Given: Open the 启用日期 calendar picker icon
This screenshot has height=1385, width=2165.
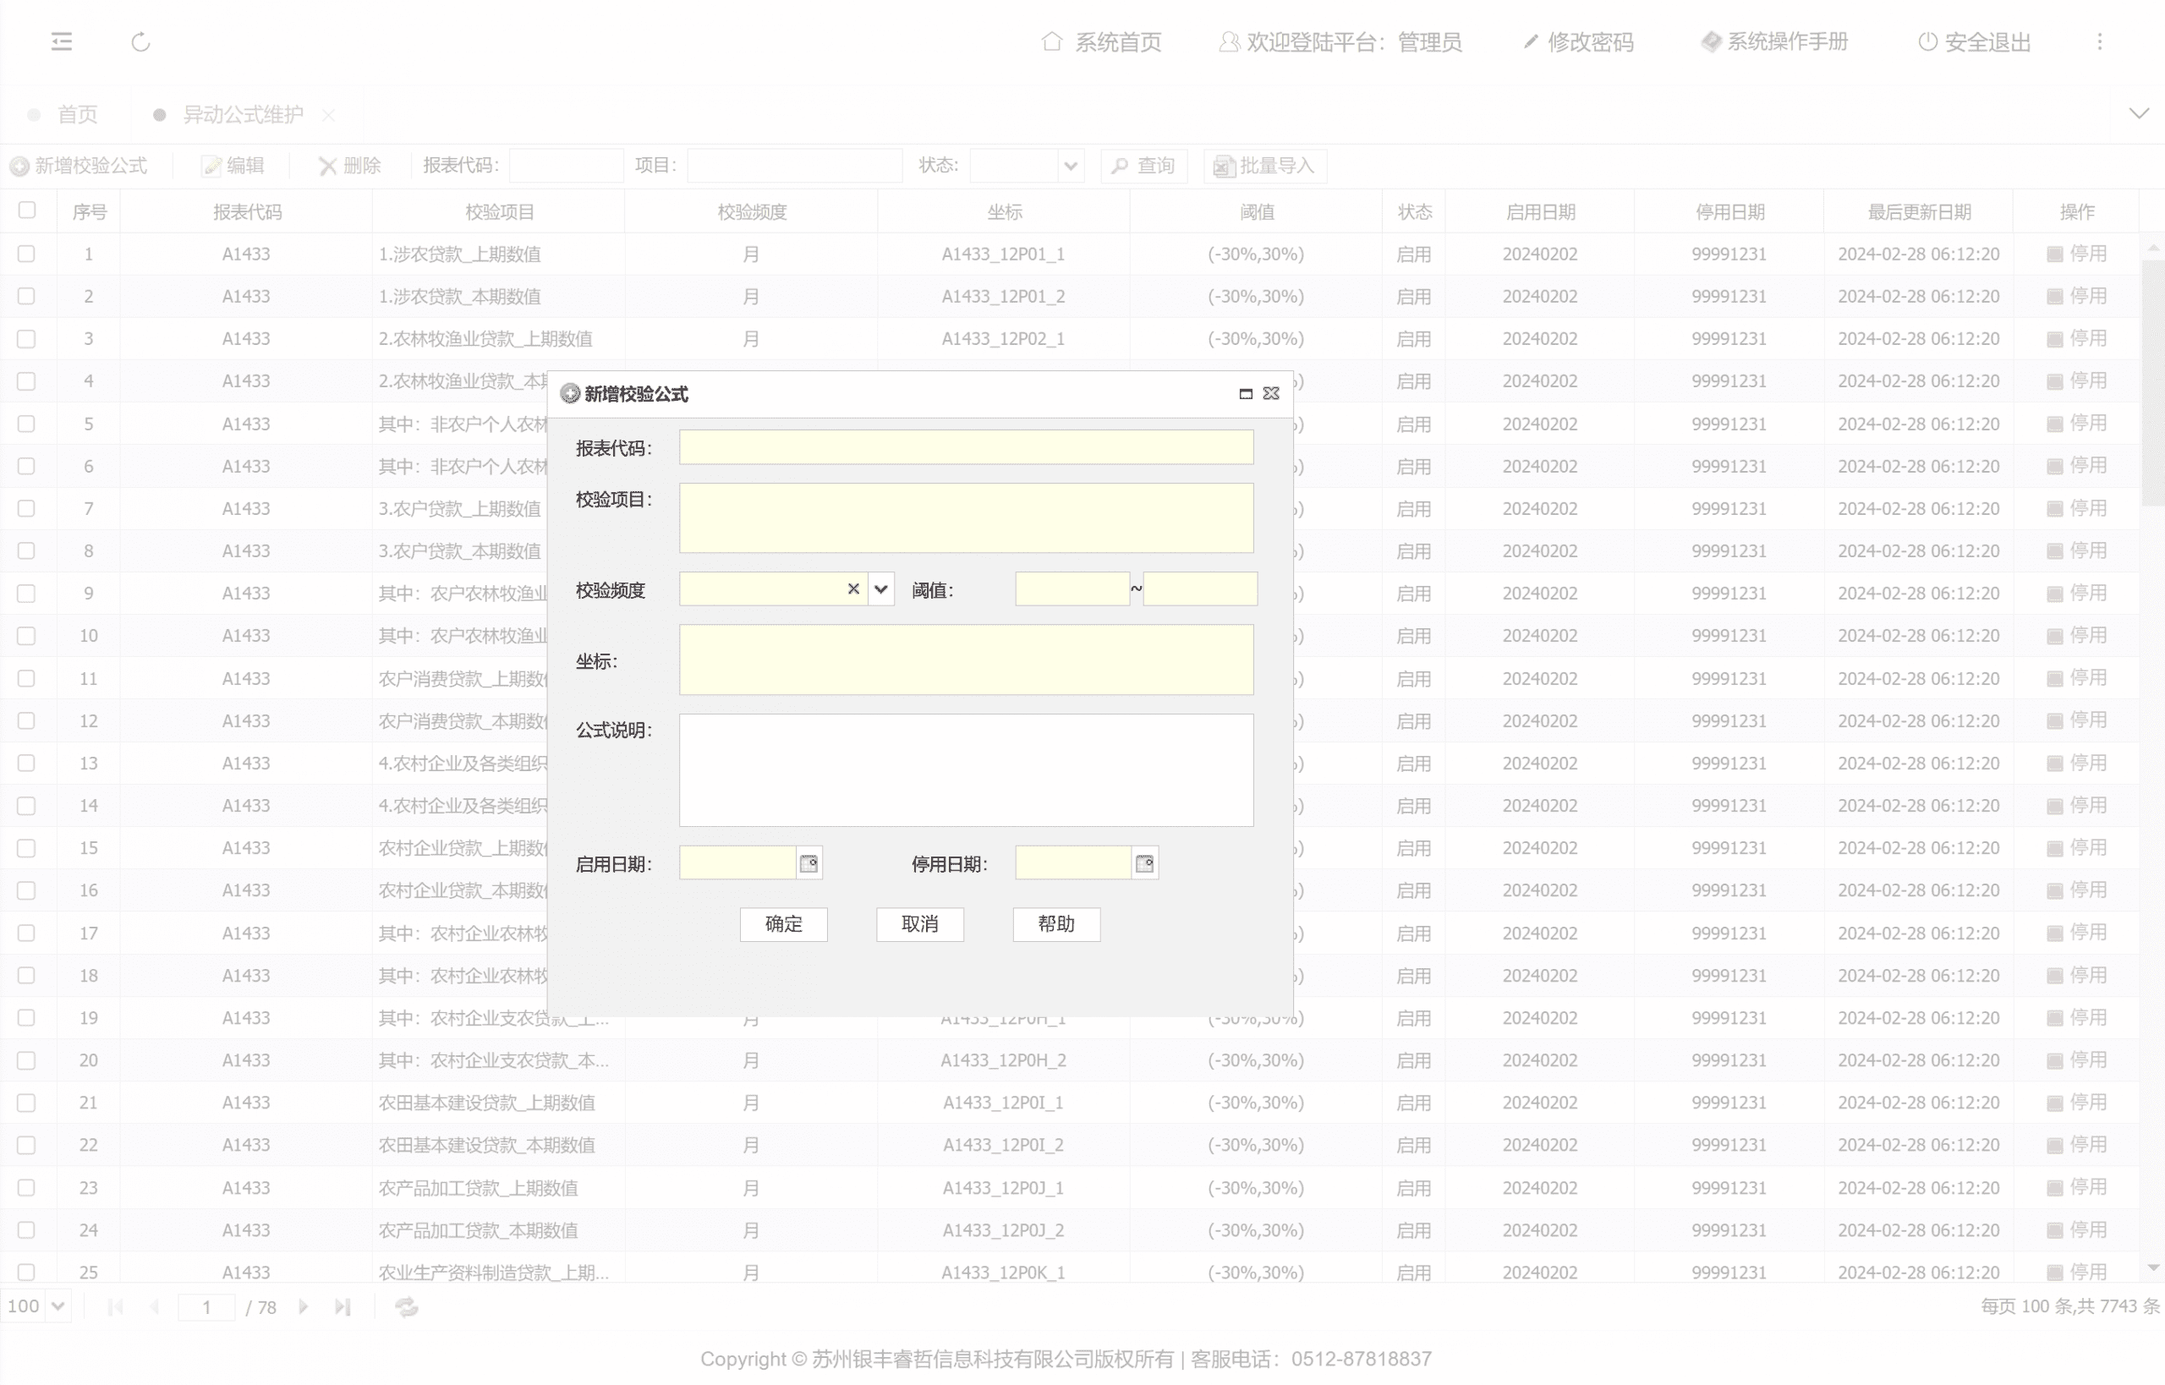Looking at the screenshot, I should [x=808, y=863].
